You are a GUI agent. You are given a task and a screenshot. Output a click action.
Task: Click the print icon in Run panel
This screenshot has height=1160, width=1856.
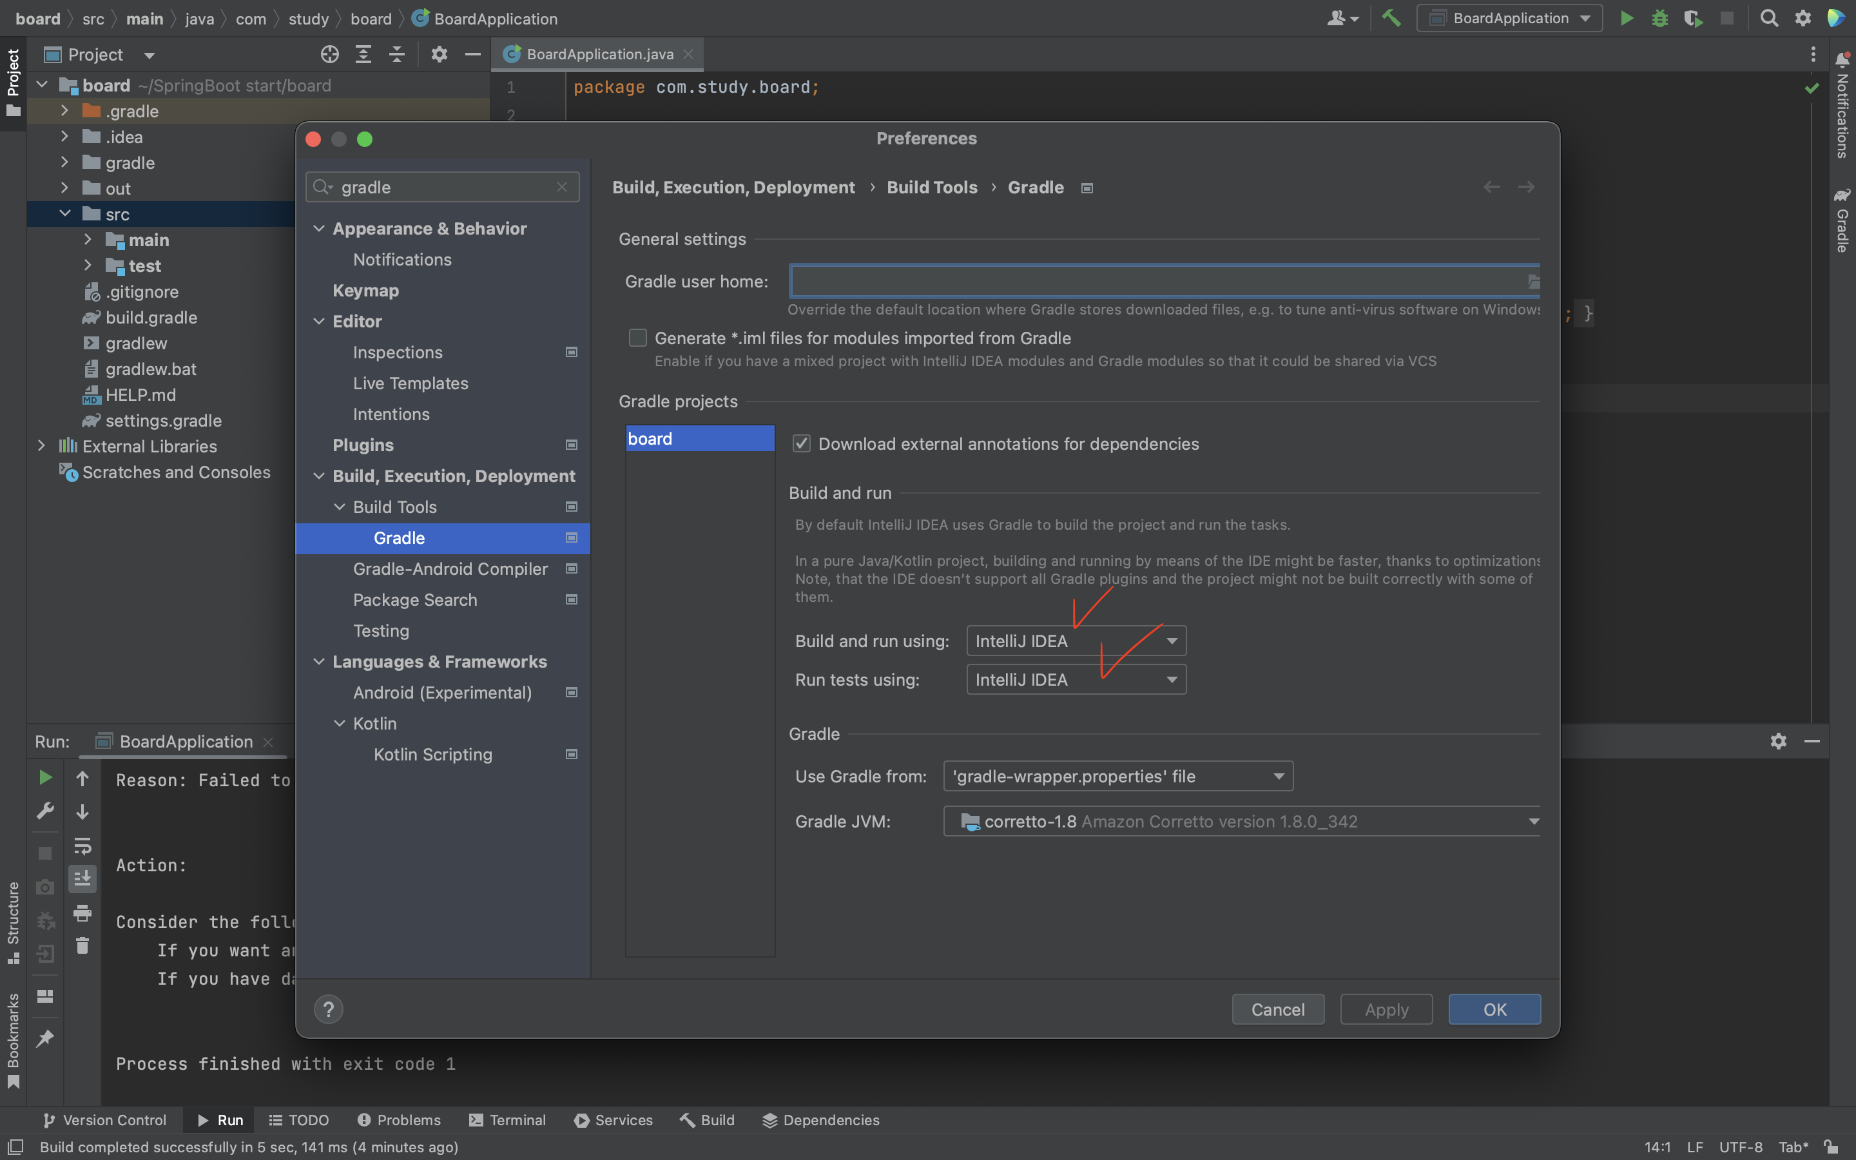(x=82, y=912)
